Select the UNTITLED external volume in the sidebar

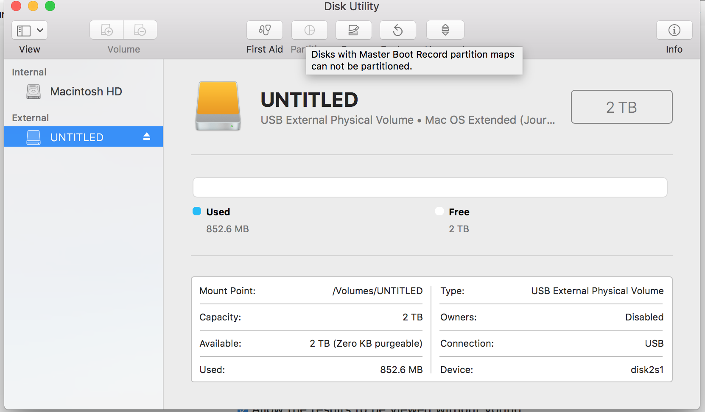pos(84,137)
